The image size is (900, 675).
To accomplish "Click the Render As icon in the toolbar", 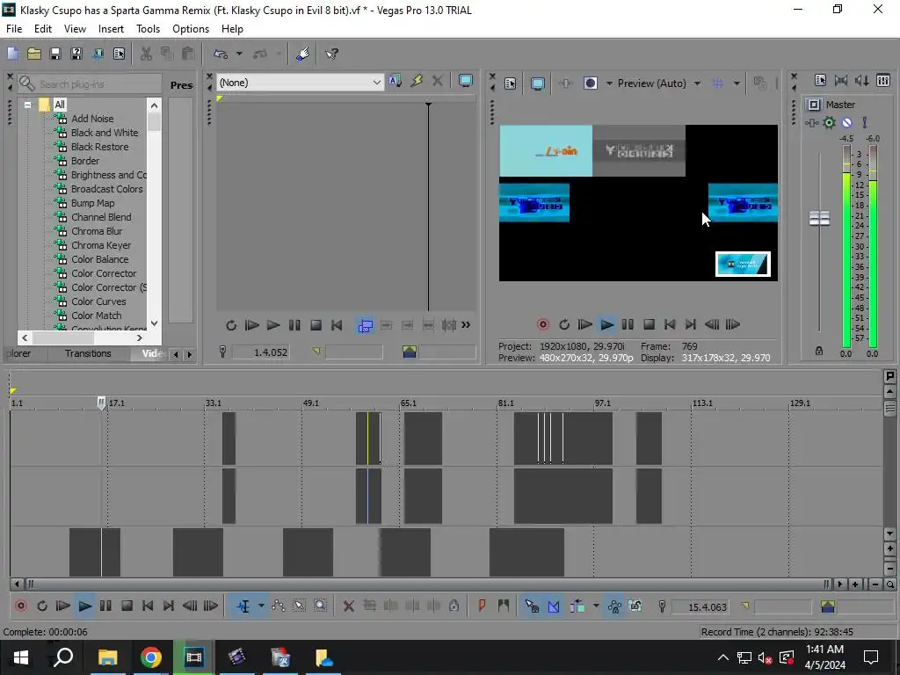I will pyautogui.click(x=98, y=54).
